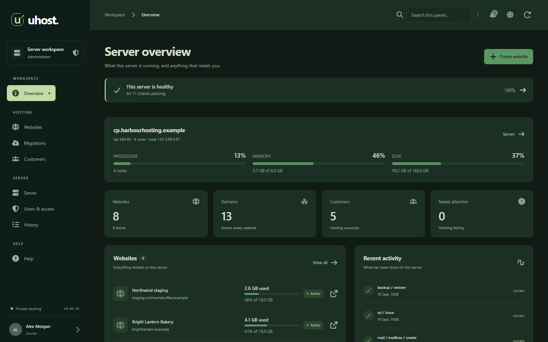The height and width of the screenshot is (342, 548).
Task: Click check icon for ssl / issue
Action: tap(368, 316)
